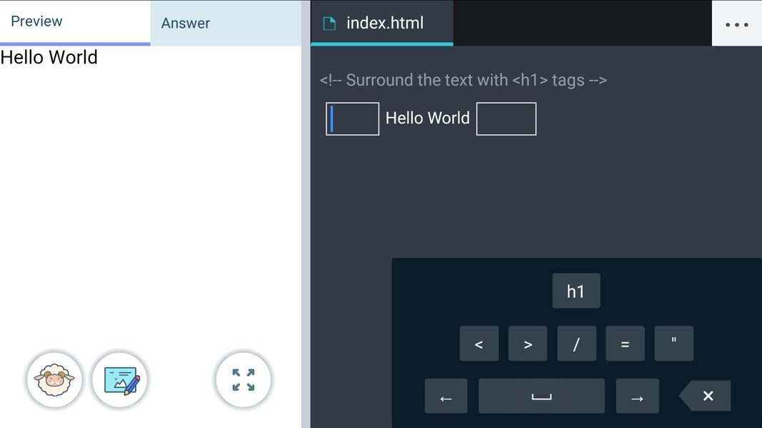The height and width of the screenshot is (428, 762).
Task: Open the design sketch image icon
Action: point(120,379)
